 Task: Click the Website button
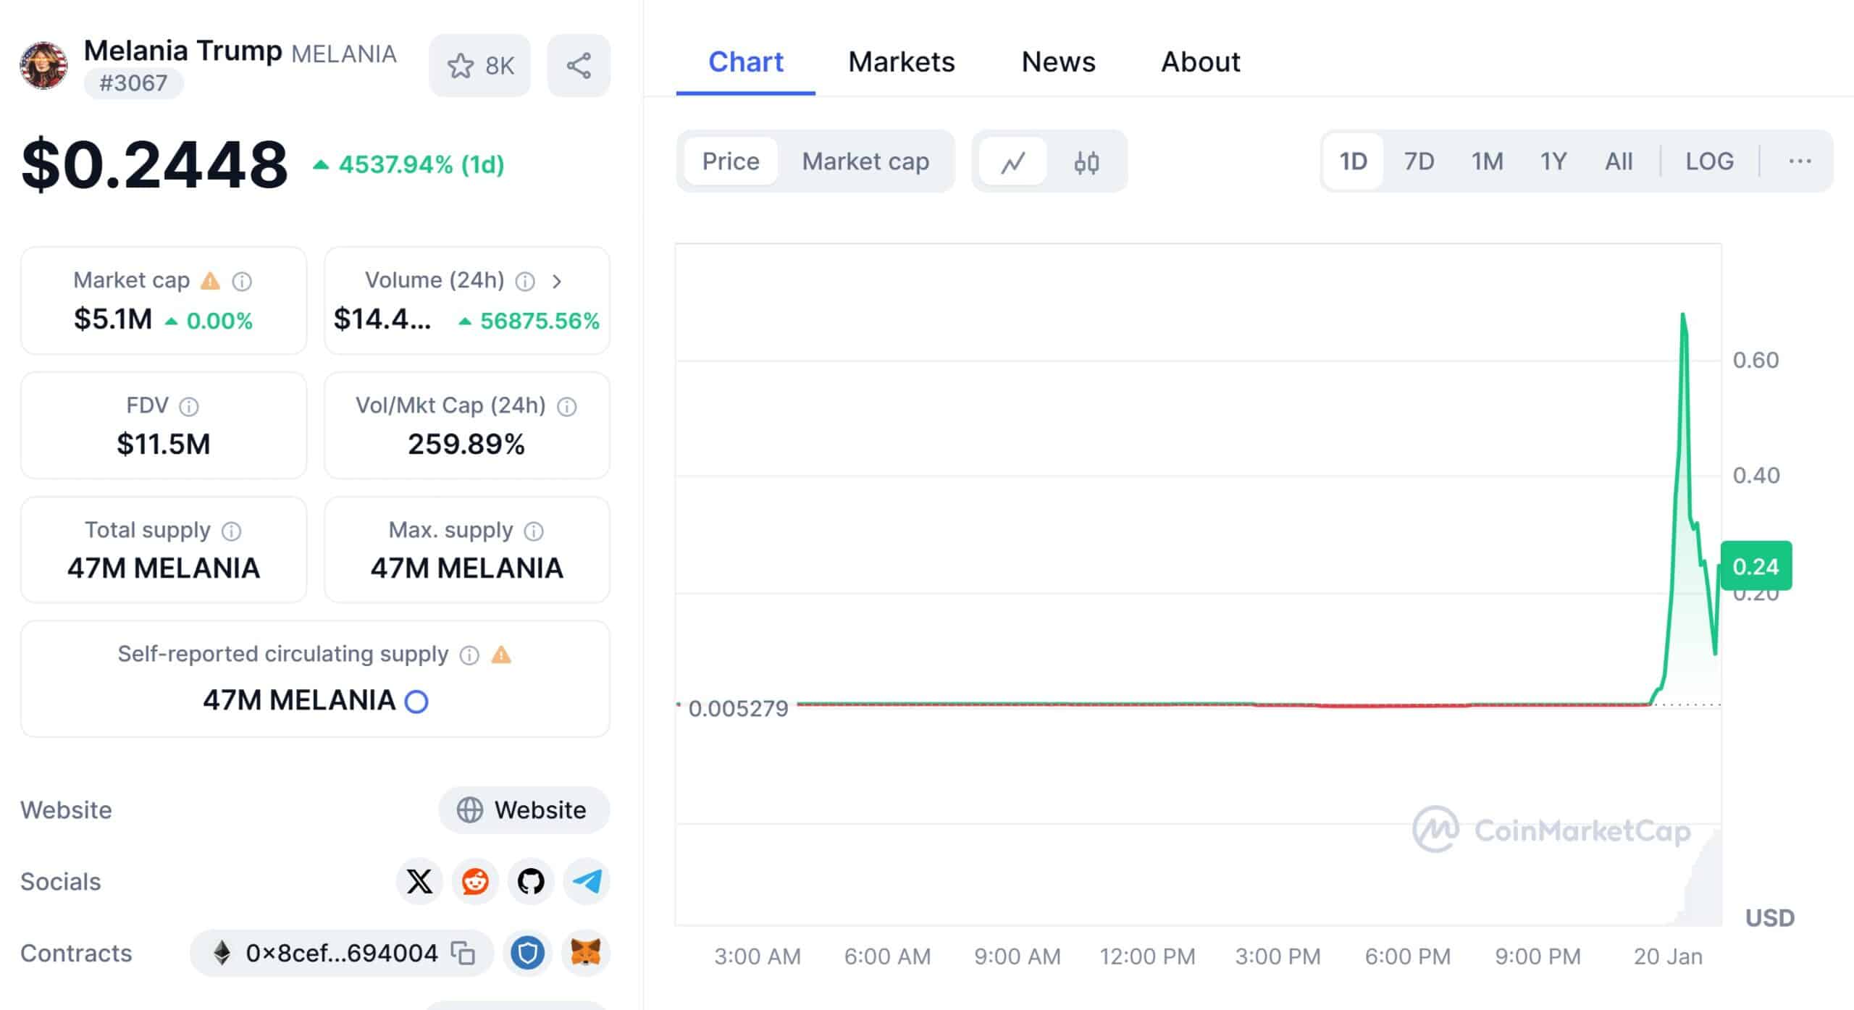524,809
